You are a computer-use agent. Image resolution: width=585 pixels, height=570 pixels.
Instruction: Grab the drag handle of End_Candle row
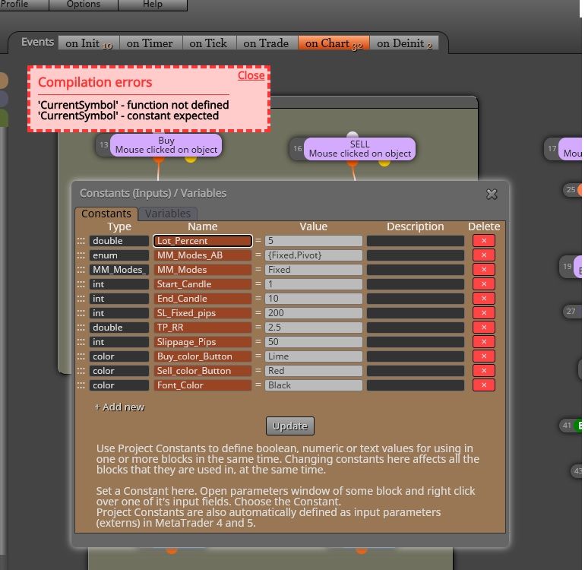click(x=81, y=299)
